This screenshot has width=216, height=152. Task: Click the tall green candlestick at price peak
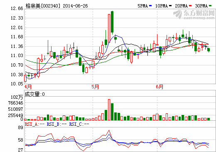[112, 22]
